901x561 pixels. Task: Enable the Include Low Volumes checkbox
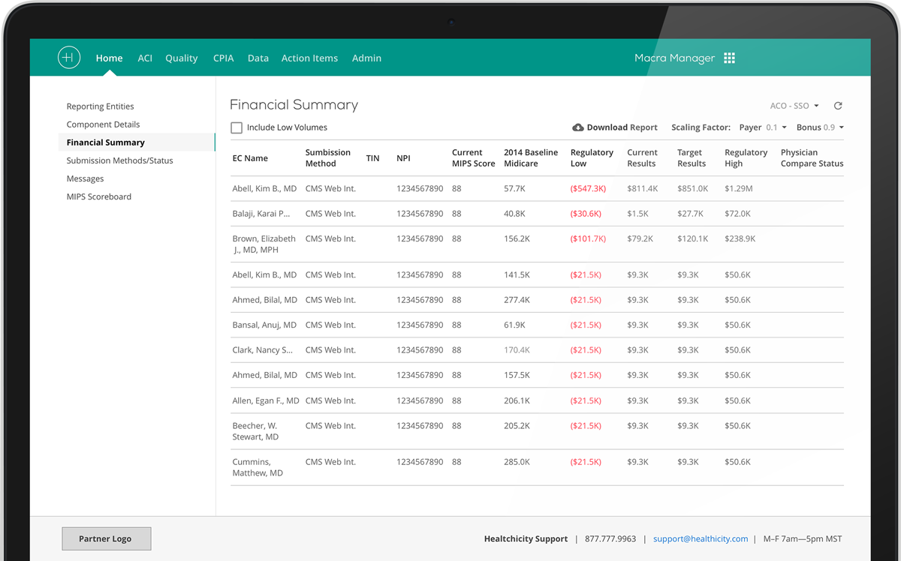(237, 127)
